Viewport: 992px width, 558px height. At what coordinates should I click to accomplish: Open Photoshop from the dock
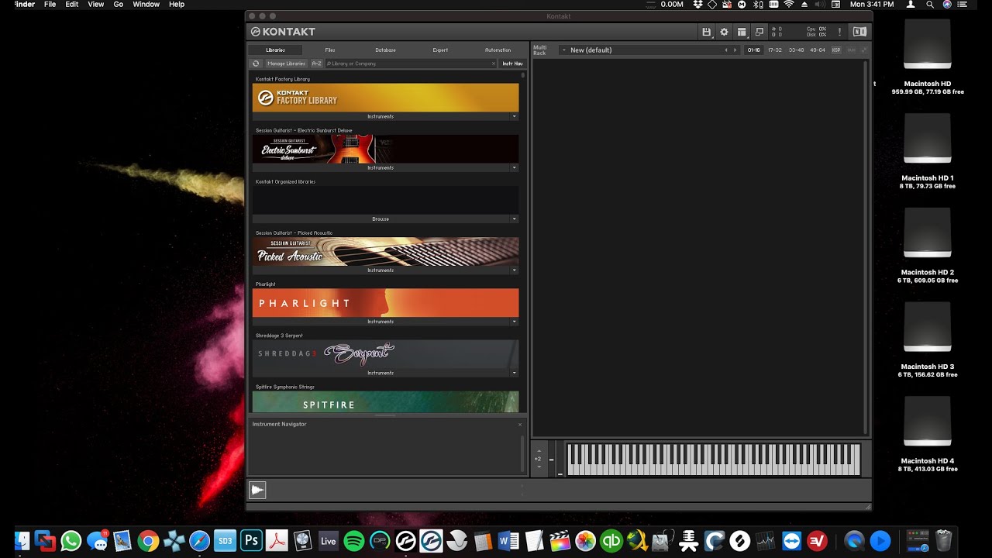tap(251, 540)
